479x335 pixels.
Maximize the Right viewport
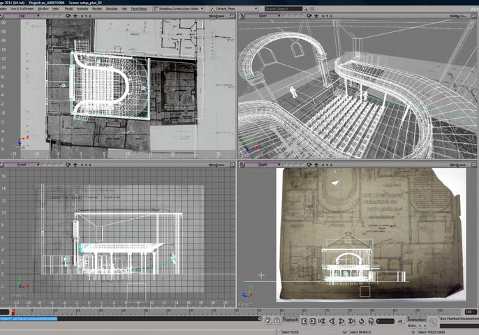pyautogui.click(x=474, y=165)
